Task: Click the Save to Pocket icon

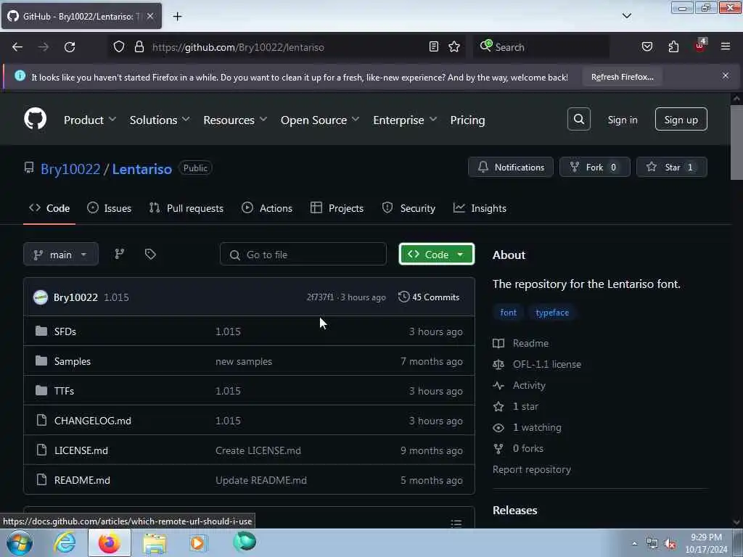Action: (x=646, y=46)
